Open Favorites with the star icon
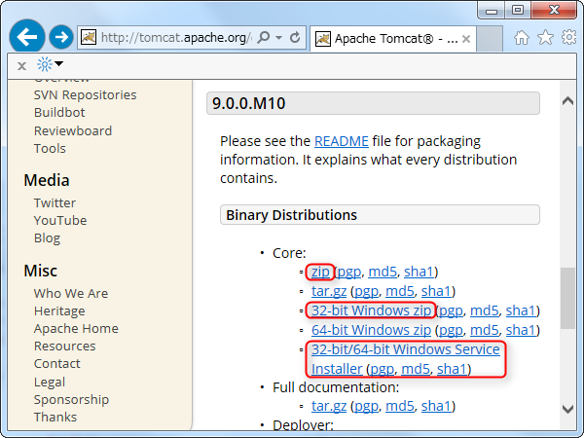The height and width of the screenshot is (438, 584). 545,37
